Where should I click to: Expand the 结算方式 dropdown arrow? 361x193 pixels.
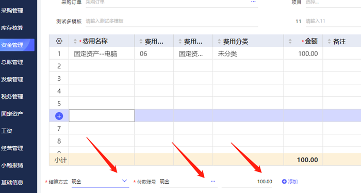pos(124,181)
